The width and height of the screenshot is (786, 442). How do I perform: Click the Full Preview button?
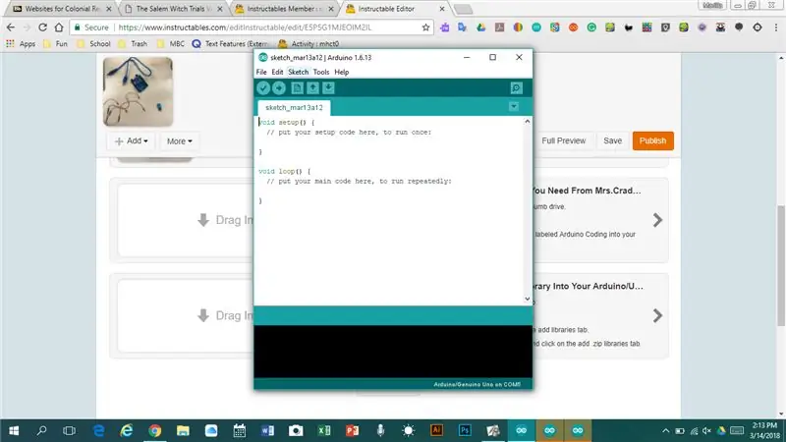[563, 140]
